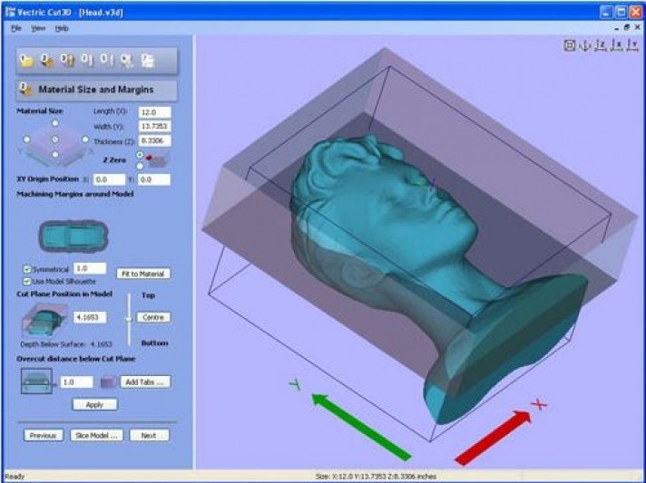Image resolution: width=646 pixels, height=483 pixels.
Task: View model along the Y axis
Action: pos(631,45)
